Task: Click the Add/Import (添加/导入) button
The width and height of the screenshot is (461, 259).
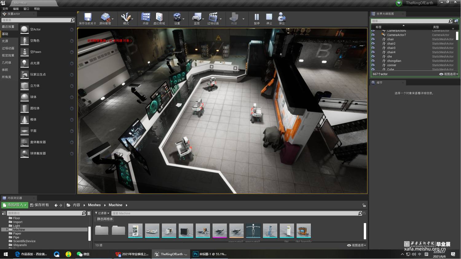Action: point(15,205)
